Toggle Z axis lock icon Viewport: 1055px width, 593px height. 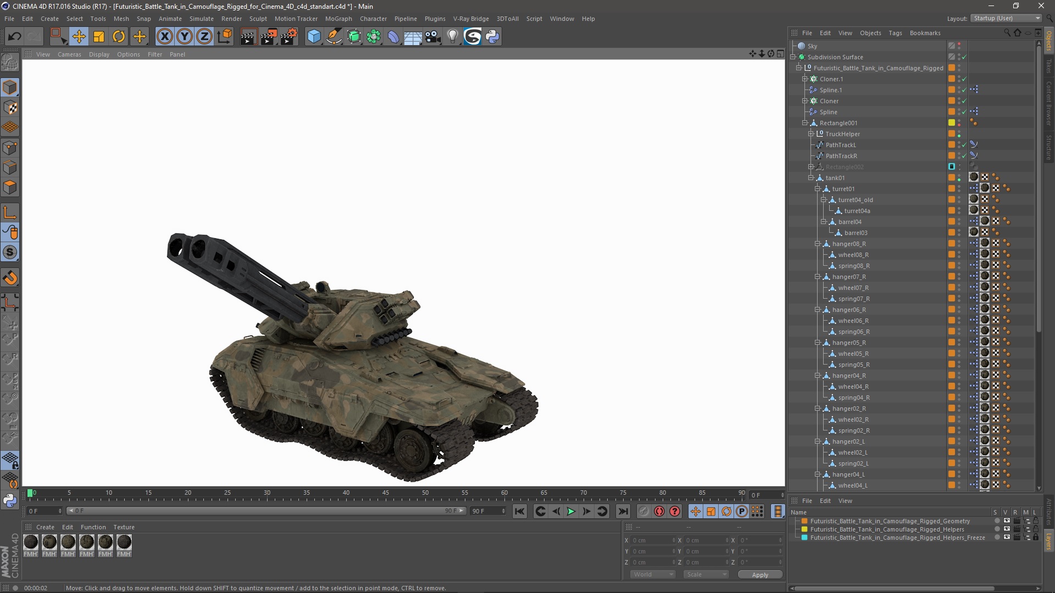[204, 37]
